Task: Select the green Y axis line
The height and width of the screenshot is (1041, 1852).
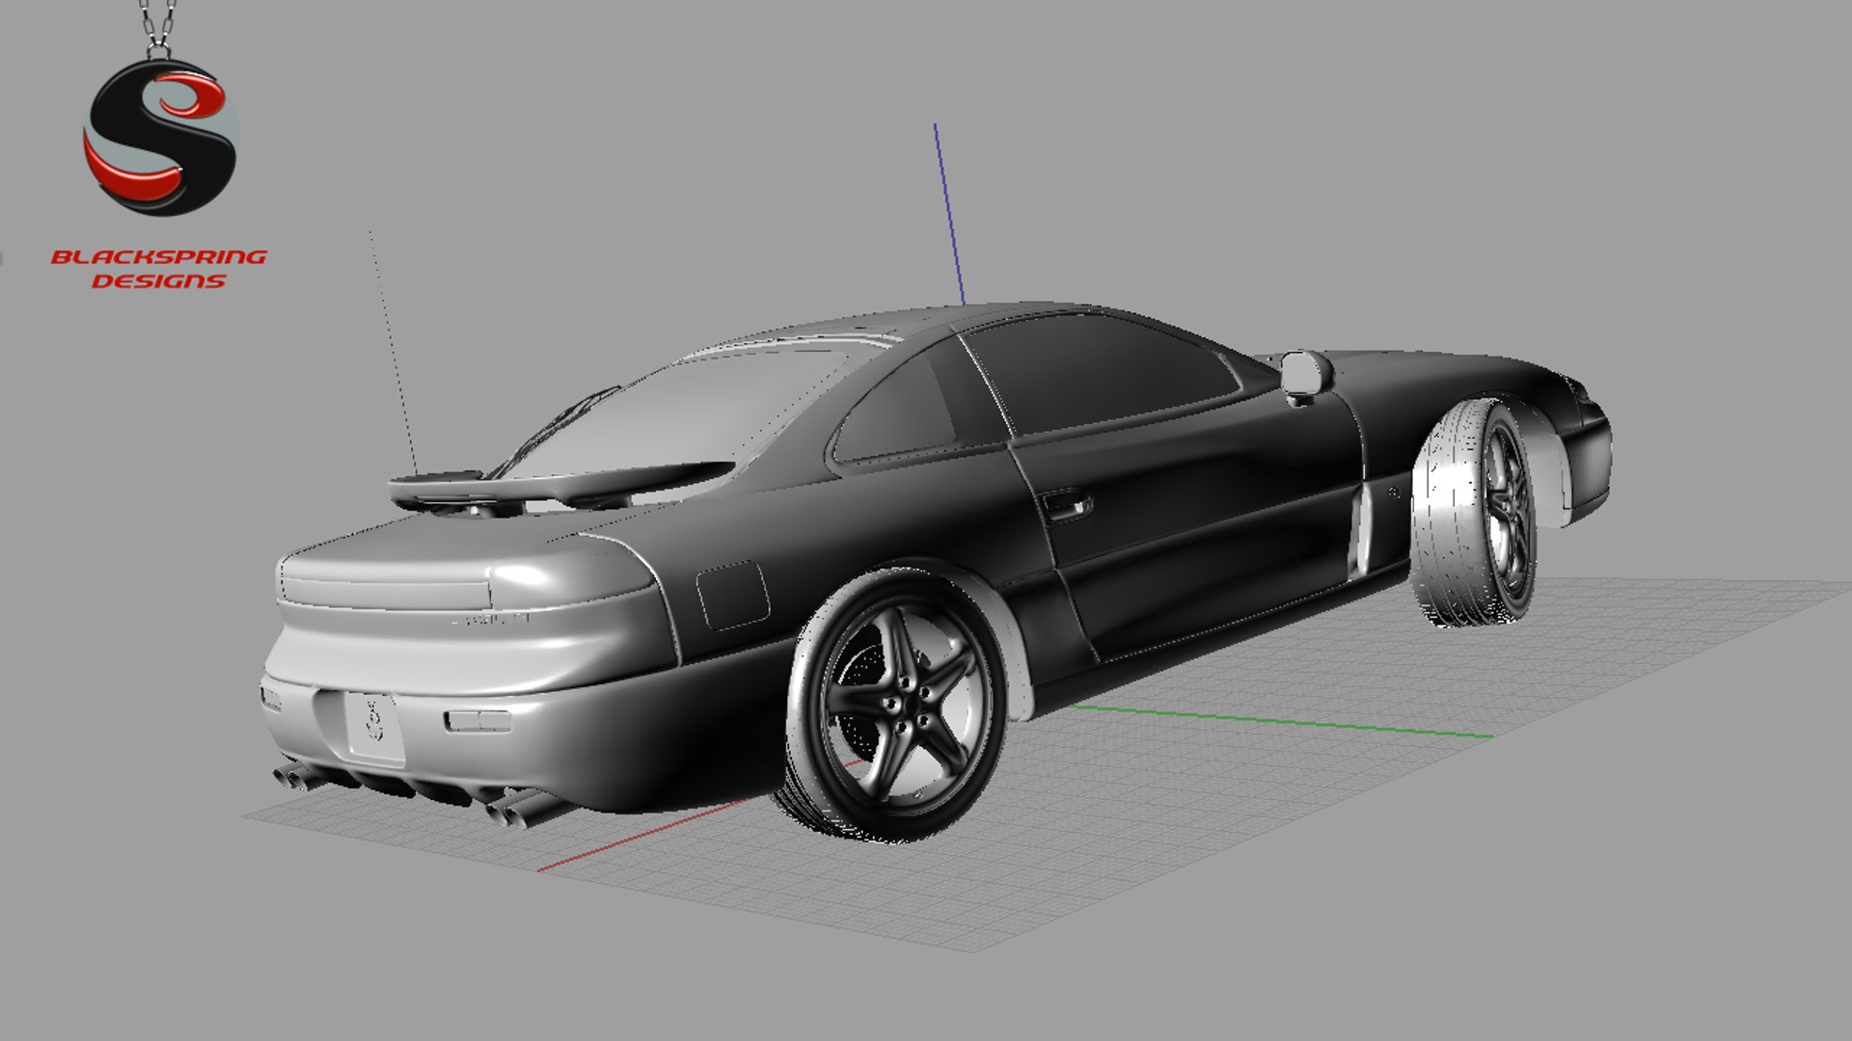Action: (1282, 721)
